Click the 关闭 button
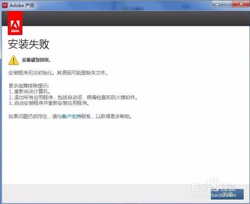The height and width of the screenshot is (204, 250). (227, 194)
